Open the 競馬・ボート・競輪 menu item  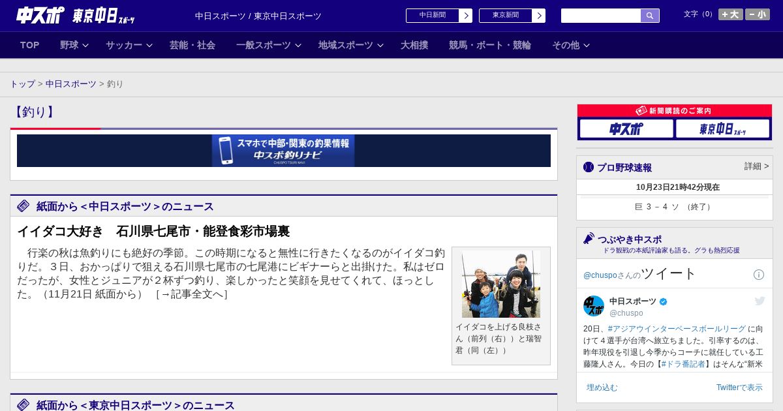490,45
